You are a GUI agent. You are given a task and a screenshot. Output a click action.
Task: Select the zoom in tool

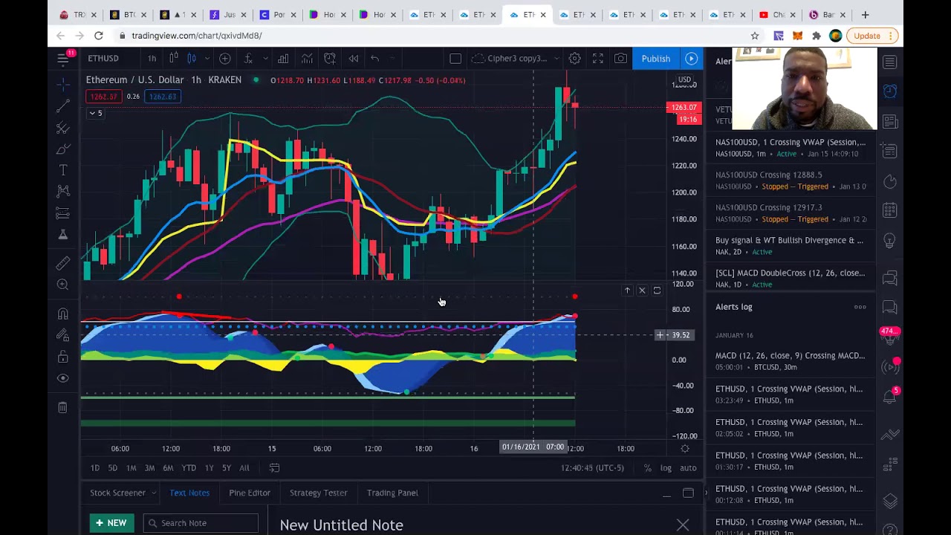coord(63,285)
